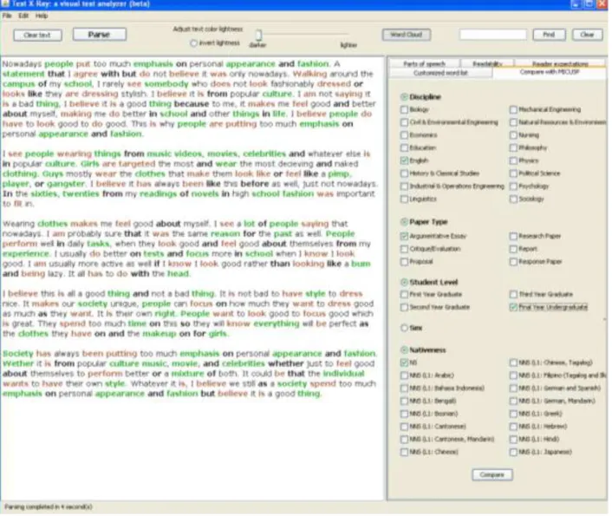612x516 pixels.
Task: Check the Report paper type
Action: point(514,249)
